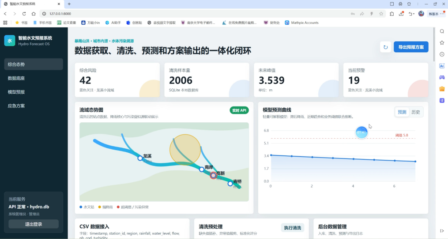
Task: Reload the page with browser refresh icon
Action: pos(24,14)
